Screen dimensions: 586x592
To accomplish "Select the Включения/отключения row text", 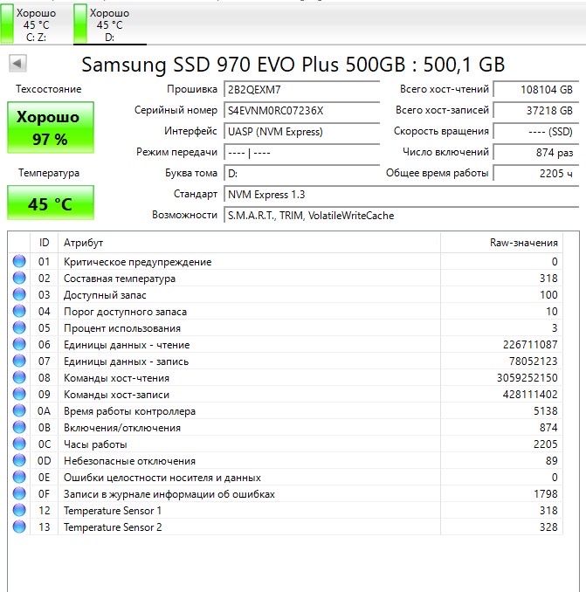I will coord(122,428).
